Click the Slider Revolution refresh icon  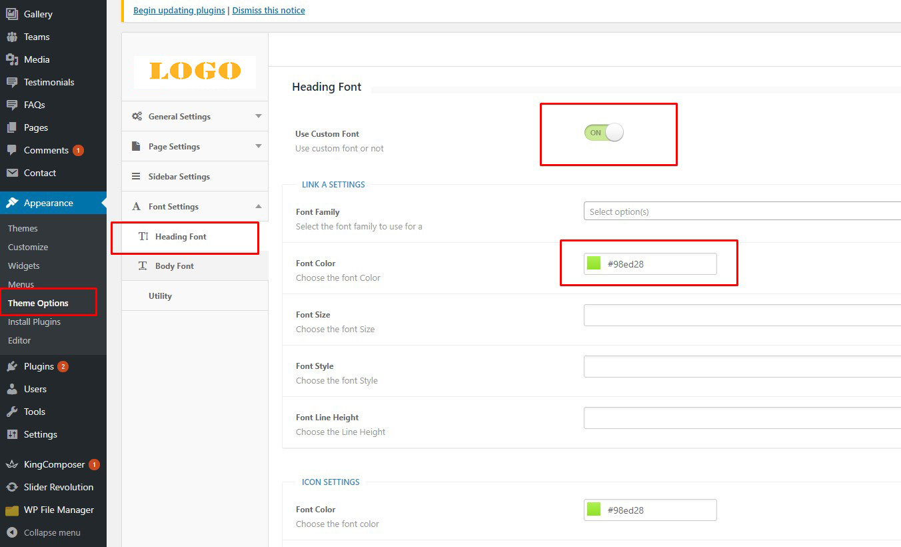[12, 487]
